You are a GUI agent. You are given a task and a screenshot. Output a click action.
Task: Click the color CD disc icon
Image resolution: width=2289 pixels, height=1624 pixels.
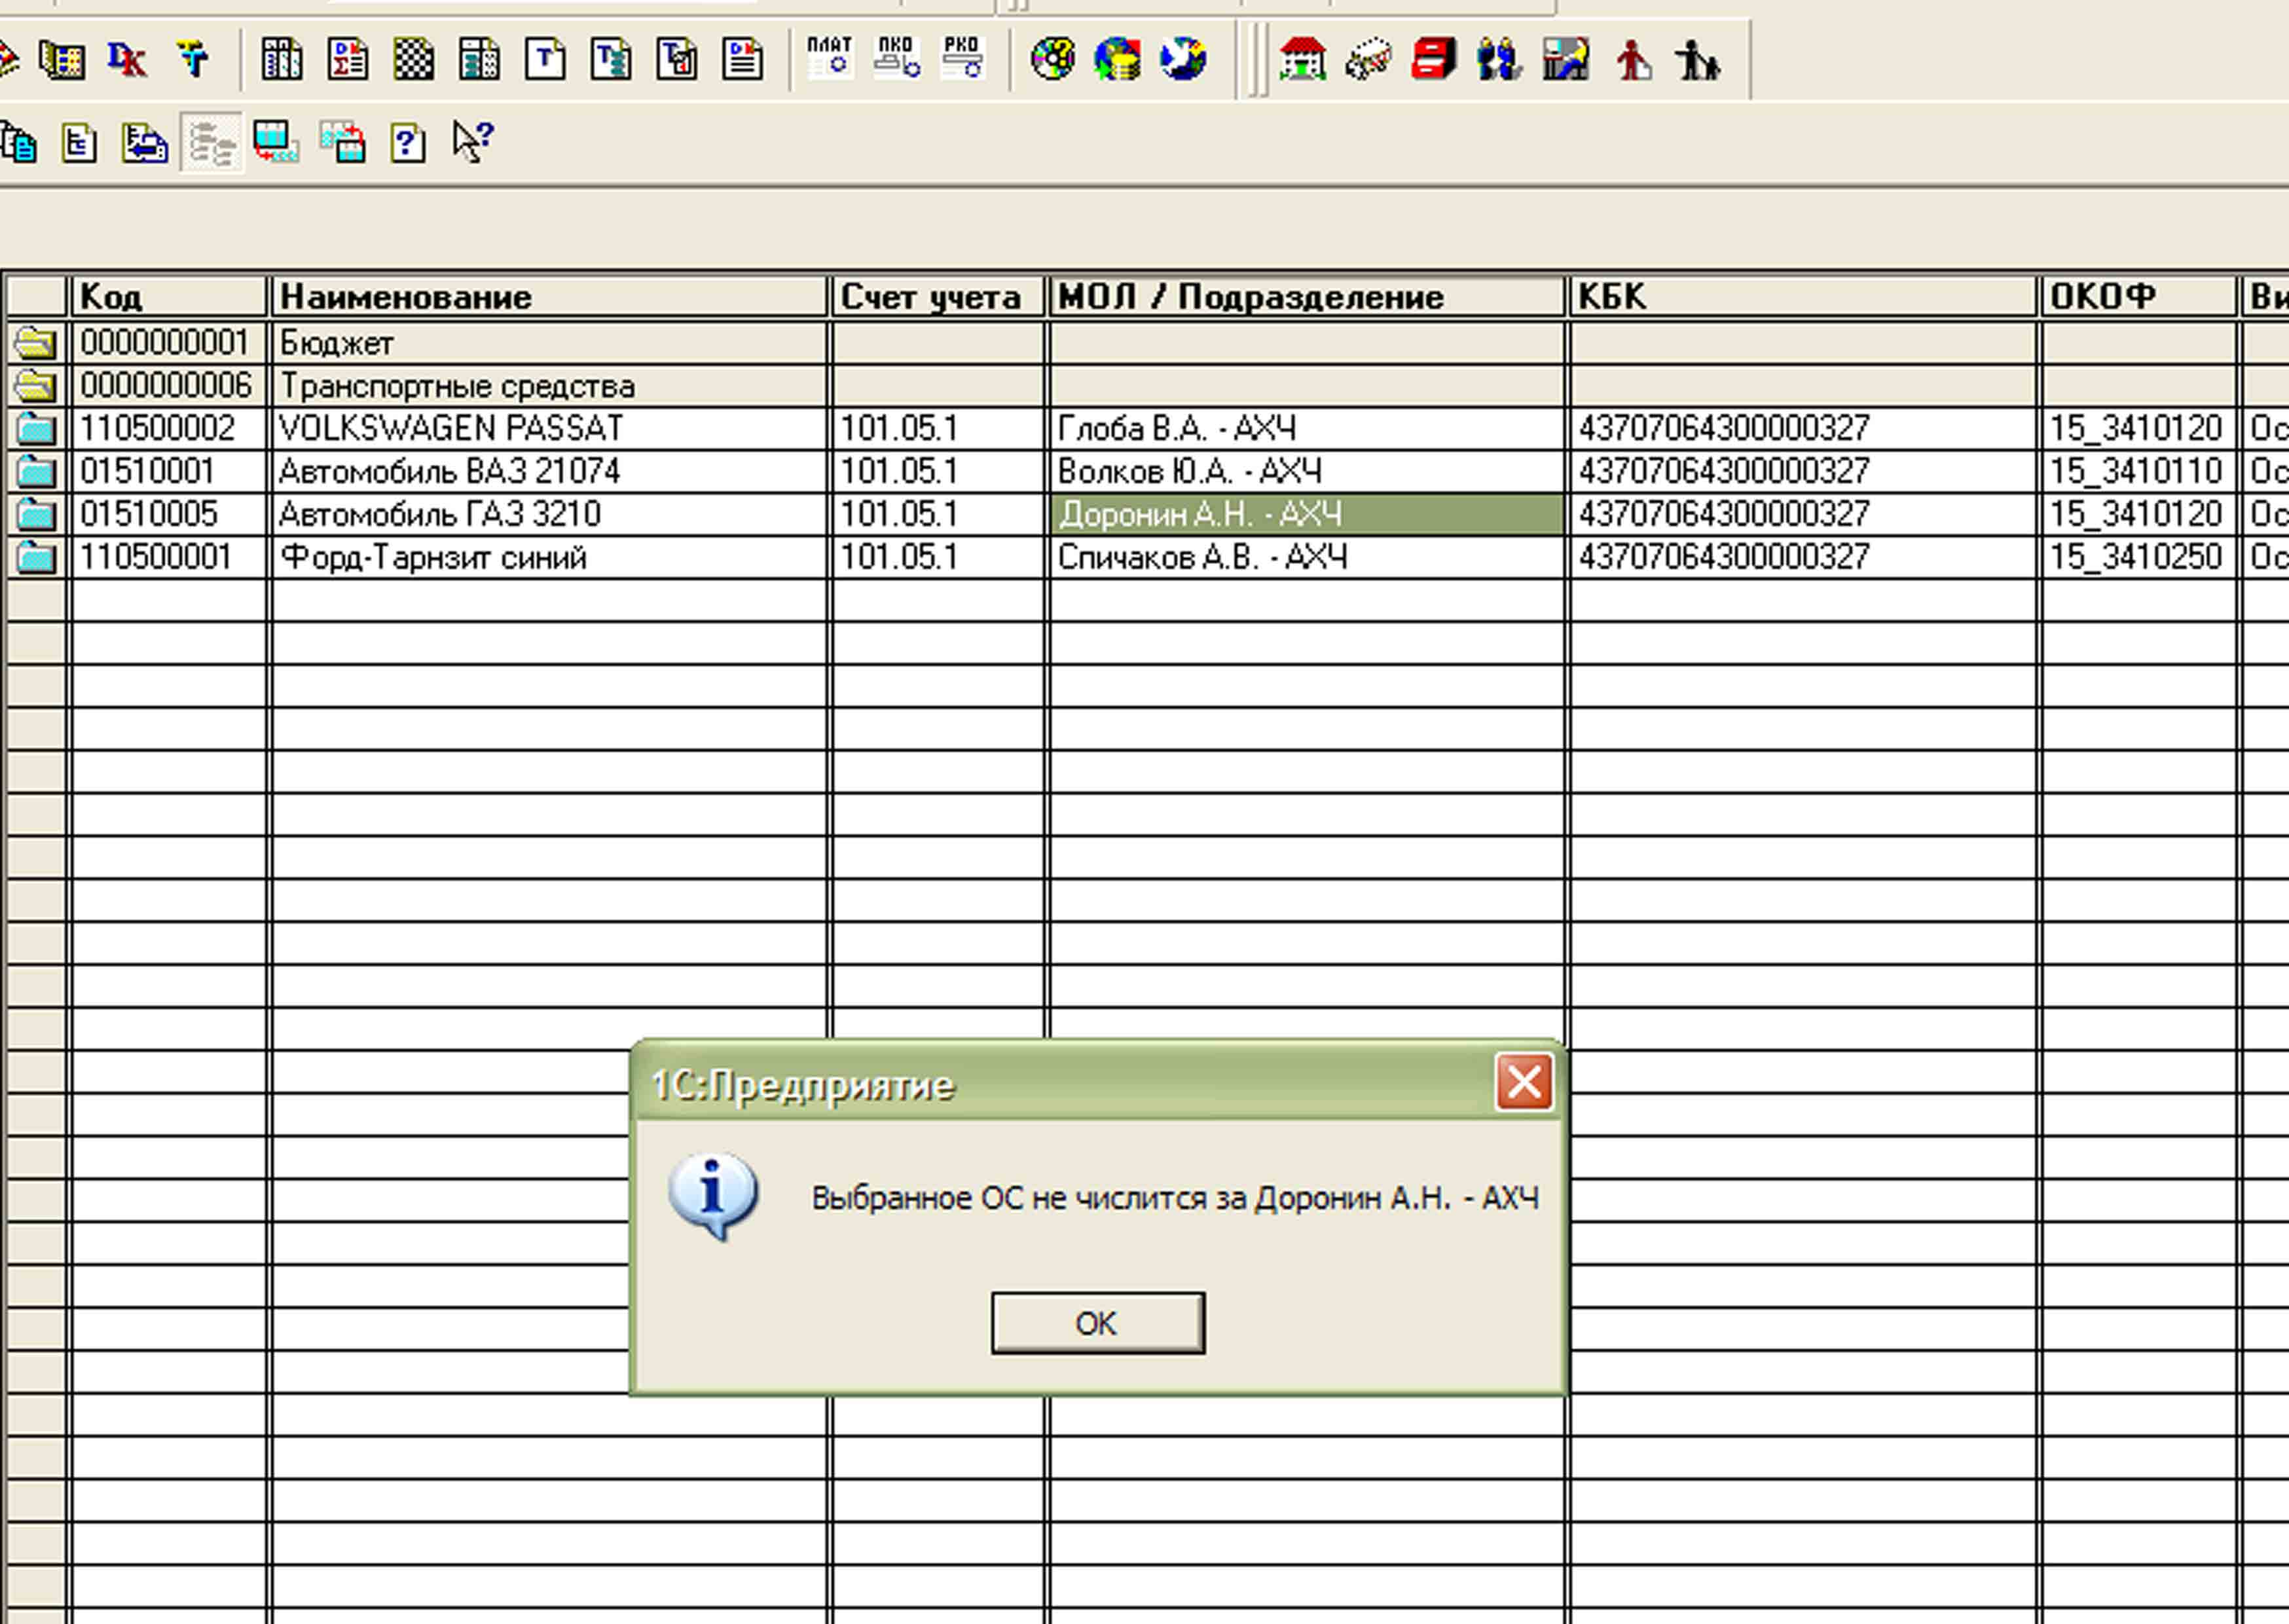(x=1052, y=59)
